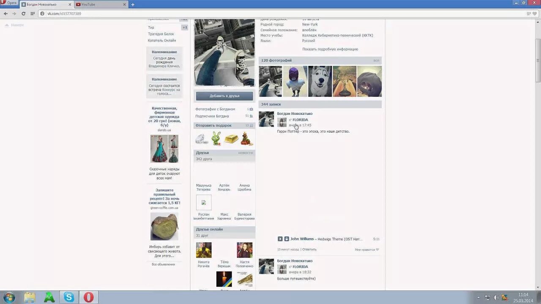541x304 pixels.
Task: Open FLORIDA repost source at 18:32
Action: coord(300,267)
